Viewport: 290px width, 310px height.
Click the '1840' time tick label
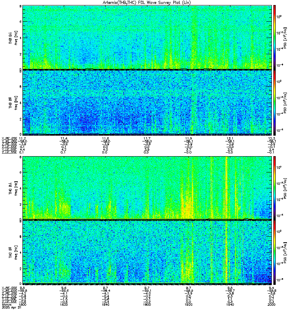click(105, 305)
